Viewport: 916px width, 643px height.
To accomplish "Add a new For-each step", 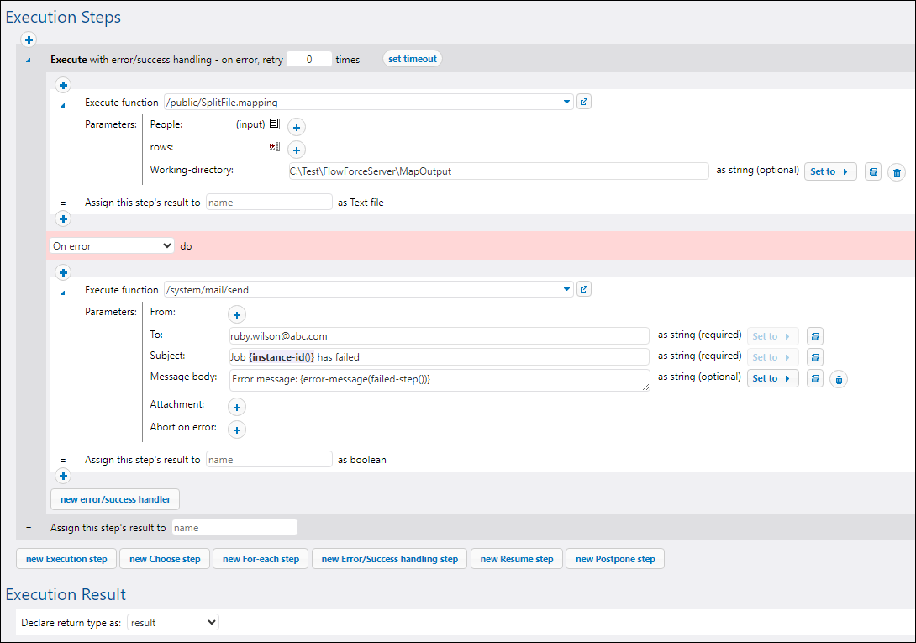I will 261,559.
